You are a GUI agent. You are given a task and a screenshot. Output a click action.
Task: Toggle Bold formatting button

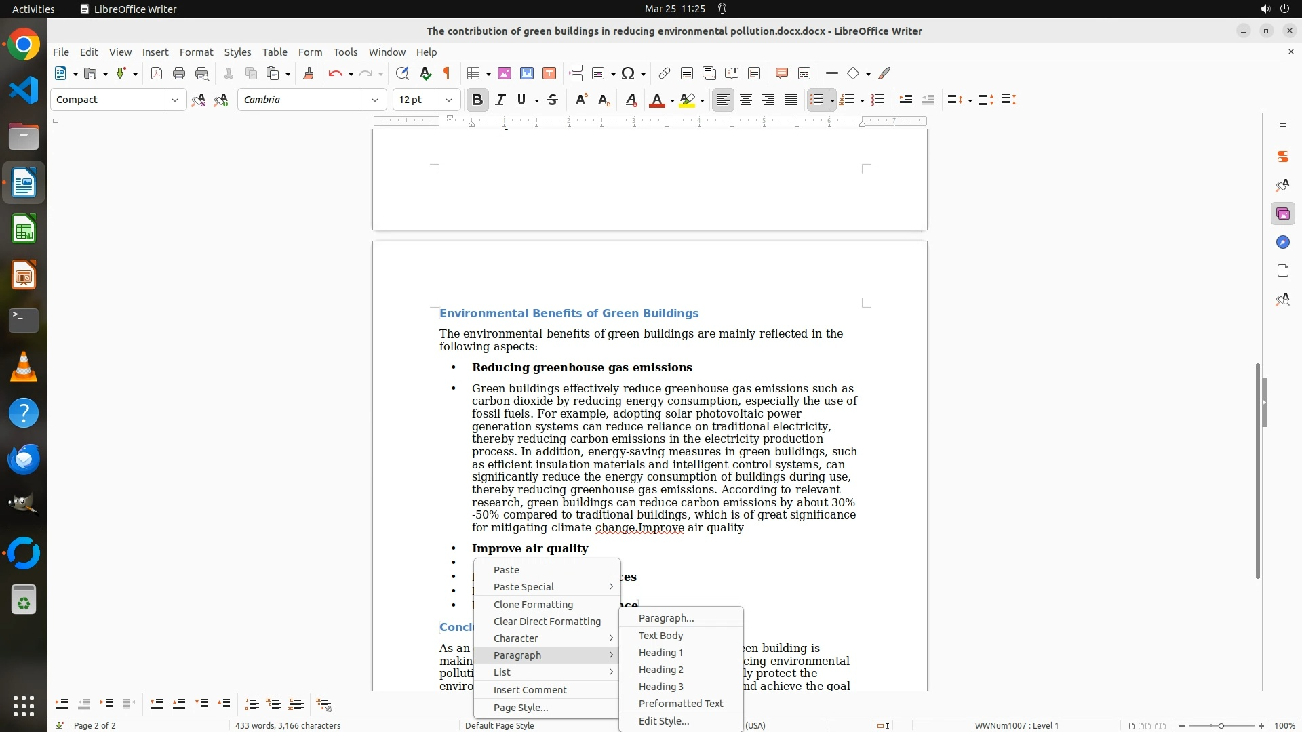477,100
